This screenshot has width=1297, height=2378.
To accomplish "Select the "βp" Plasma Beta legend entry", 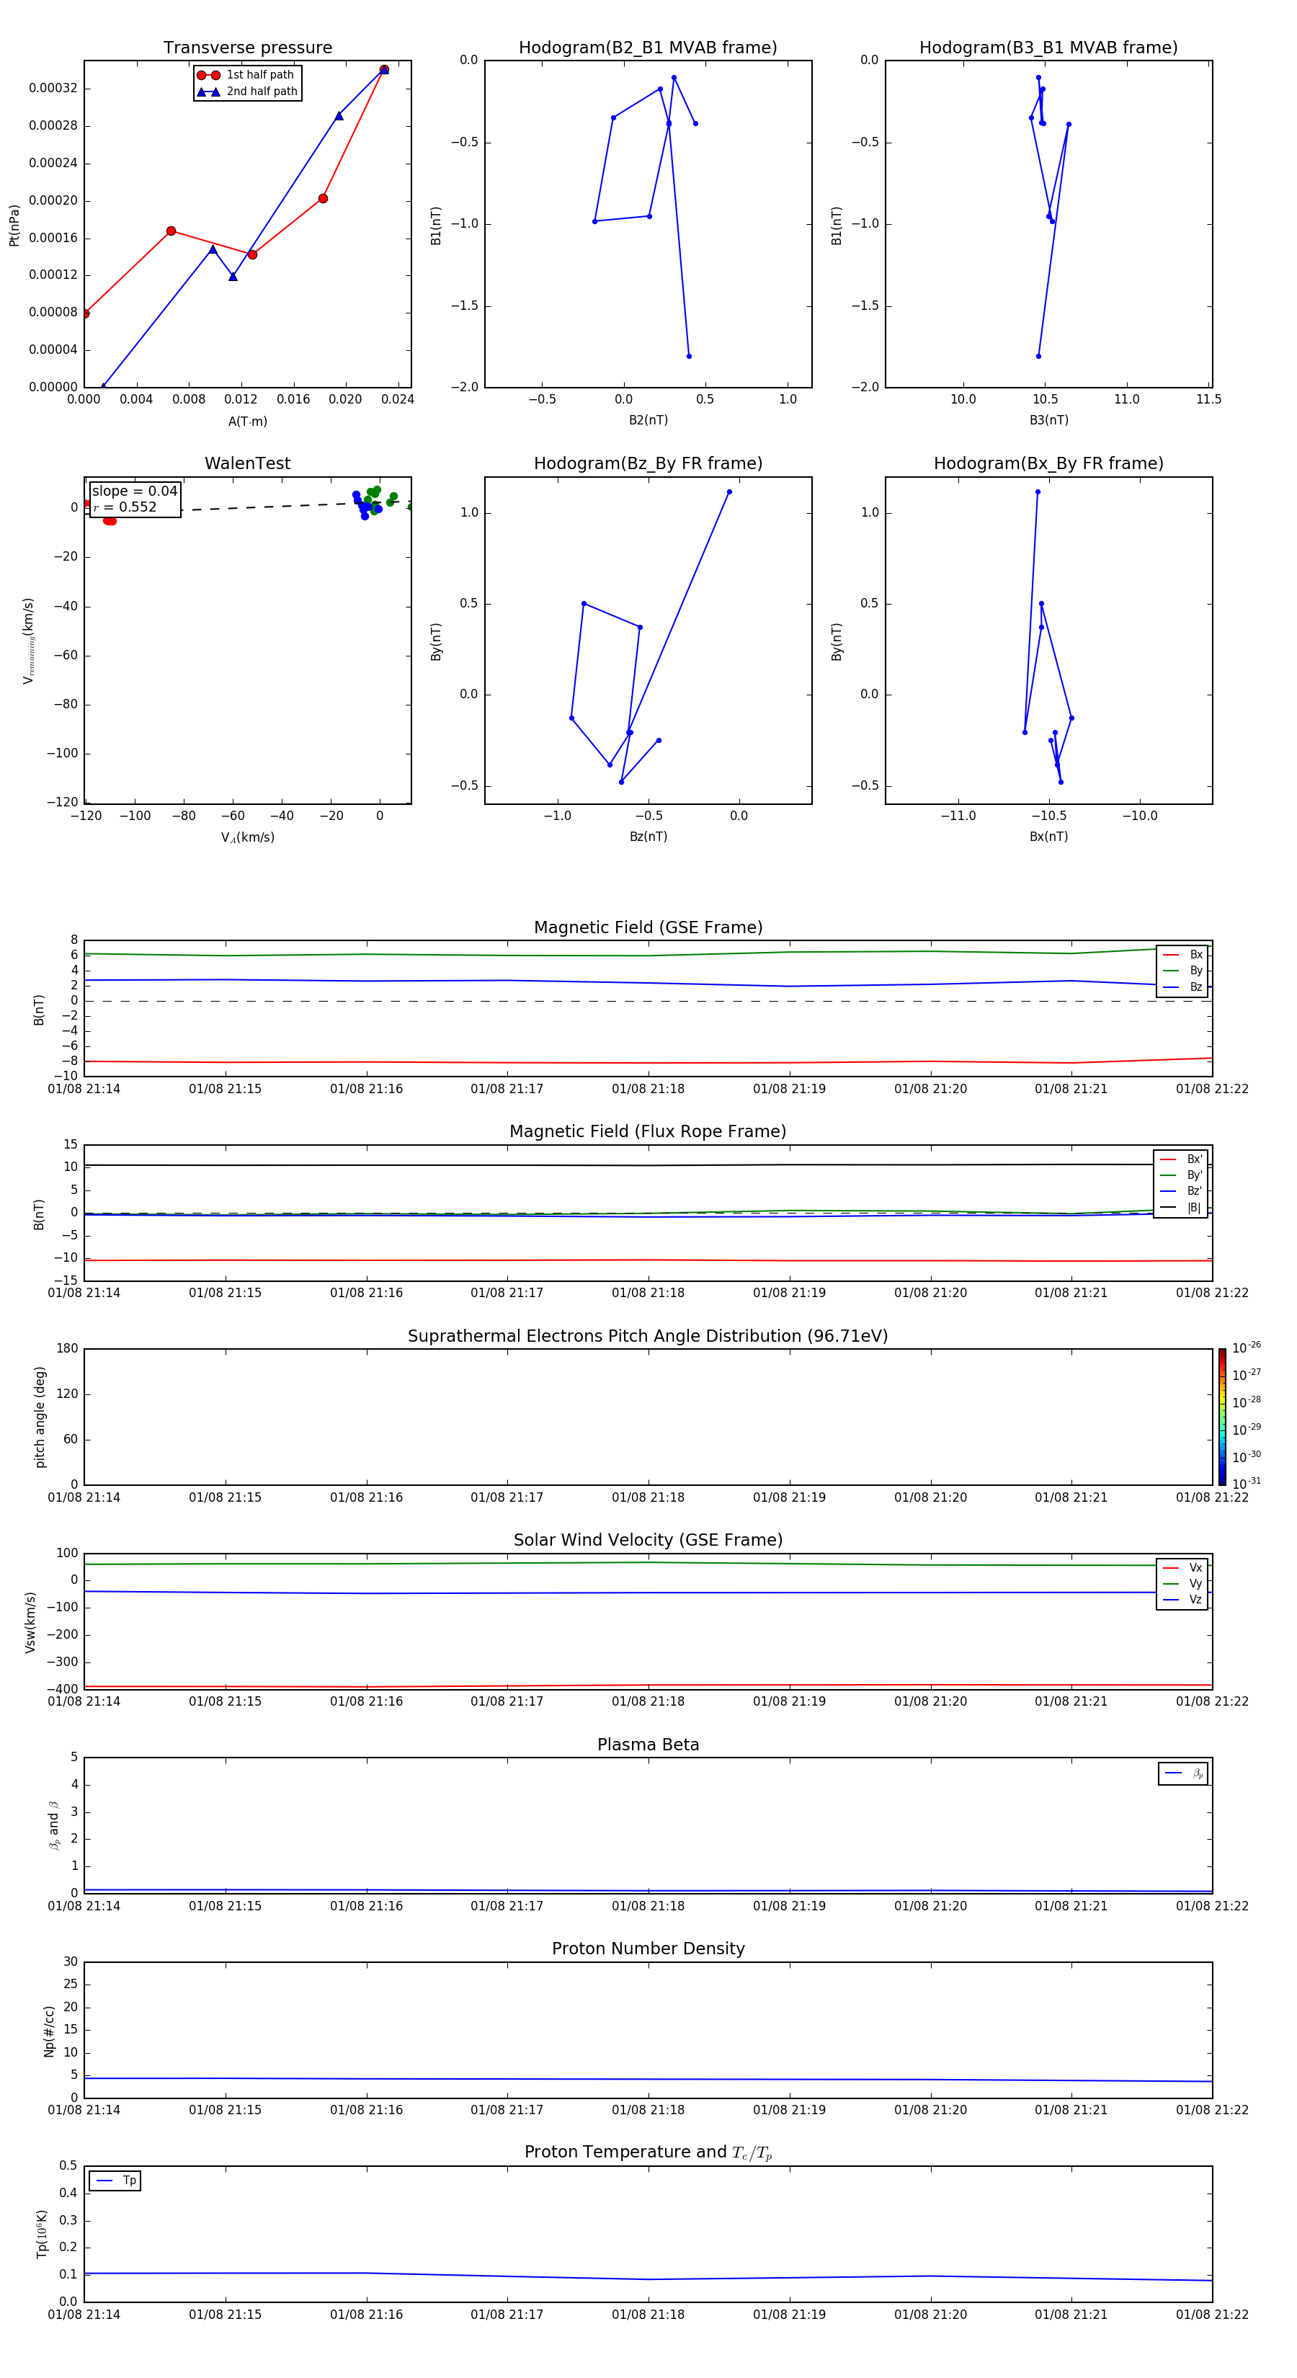I will click(x=1183, y=1773).
